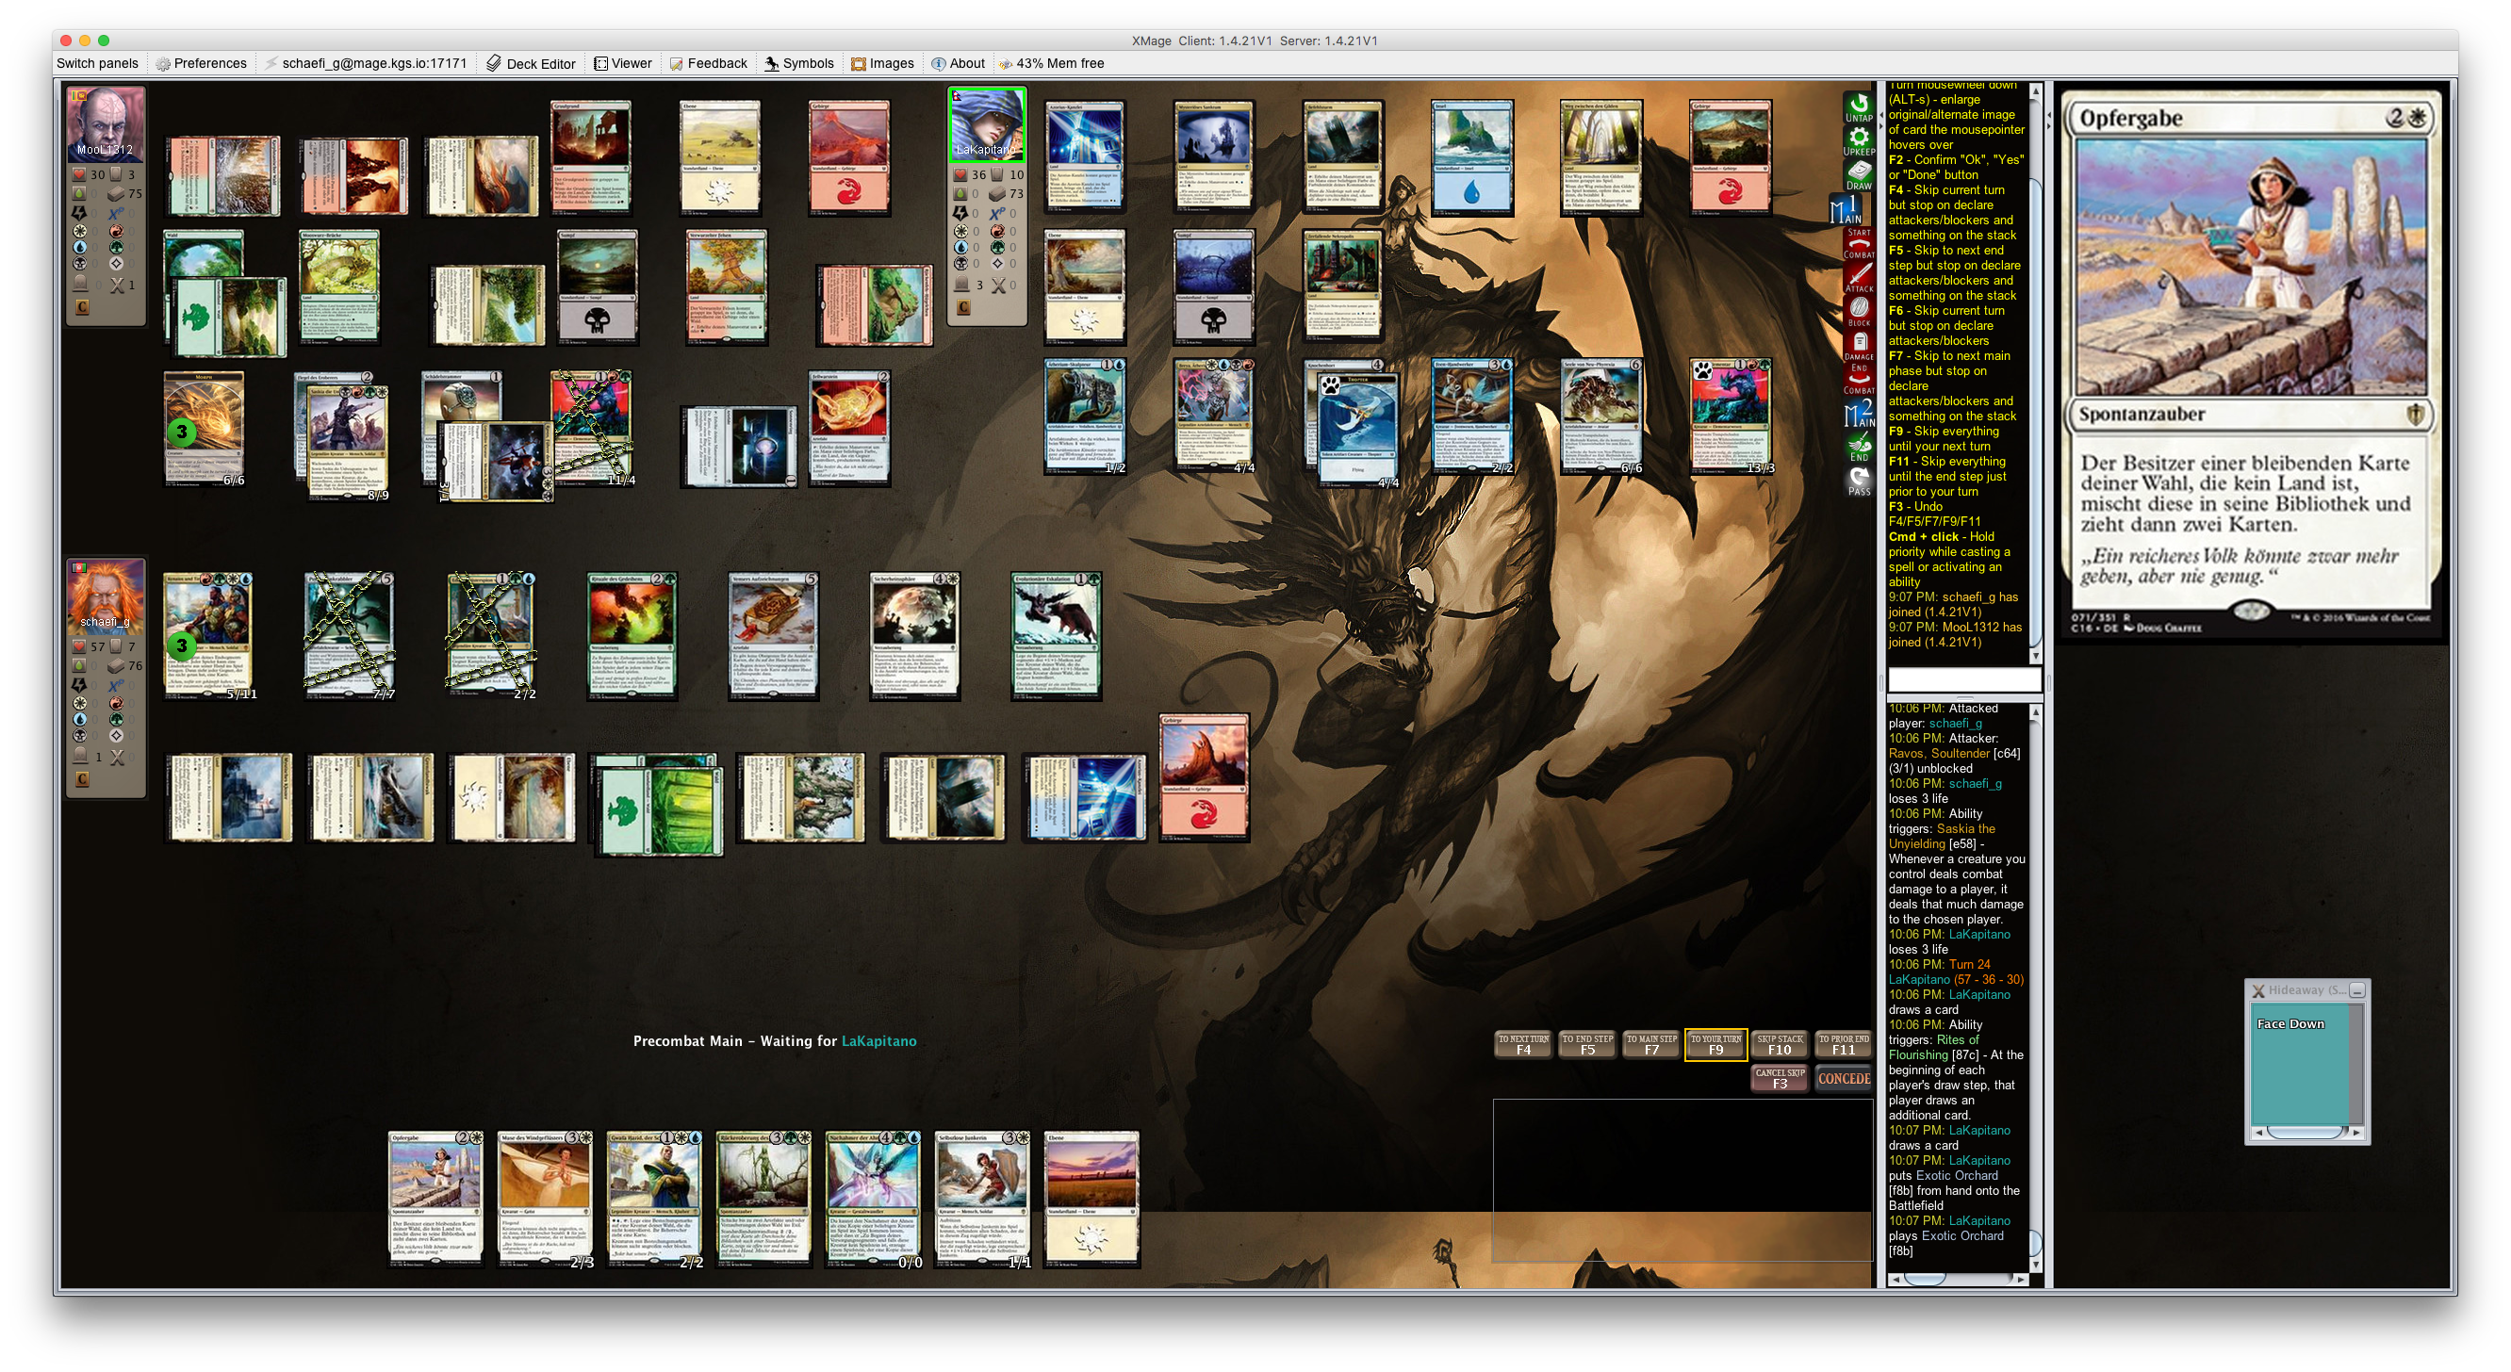Click the Cancel Skip F3 button
This screenshot has width=2511, height=1372.
point(1780,1079)
